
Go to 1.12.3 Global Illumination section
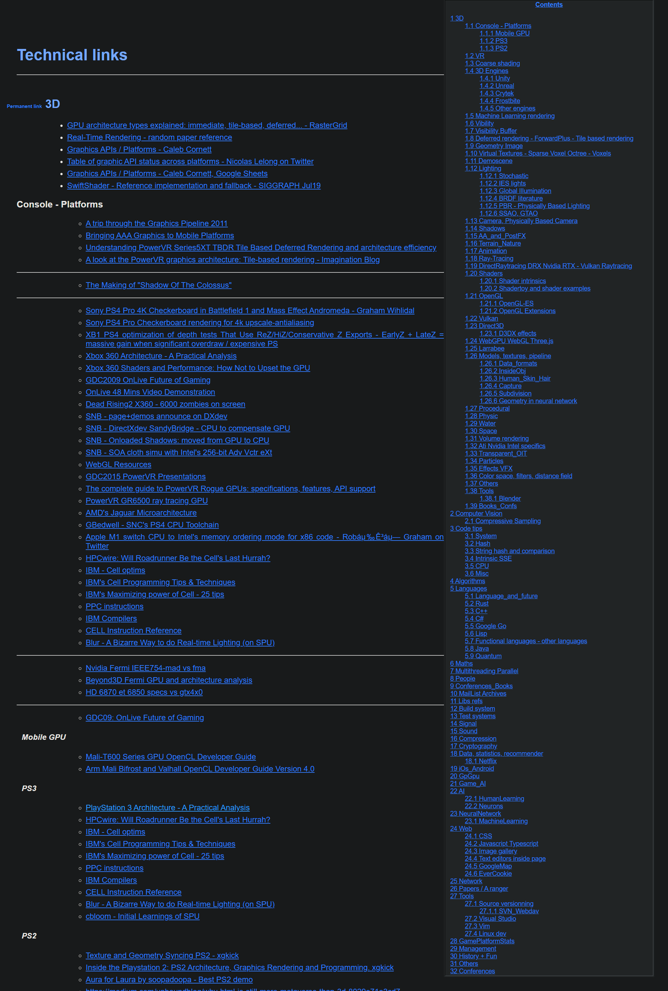click(515, 191)
